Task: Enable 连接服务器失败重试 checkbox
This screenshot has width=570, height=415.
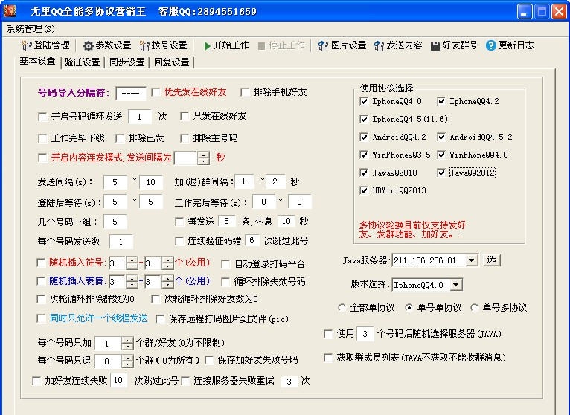Action: point(185,381)
